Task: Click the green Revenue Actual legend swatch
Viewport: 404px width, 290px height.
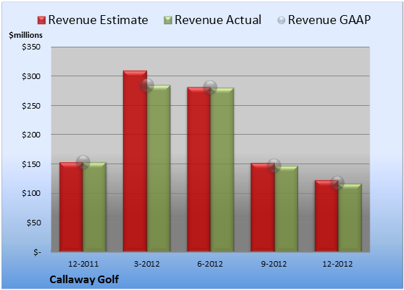Action: pos(168,20)
